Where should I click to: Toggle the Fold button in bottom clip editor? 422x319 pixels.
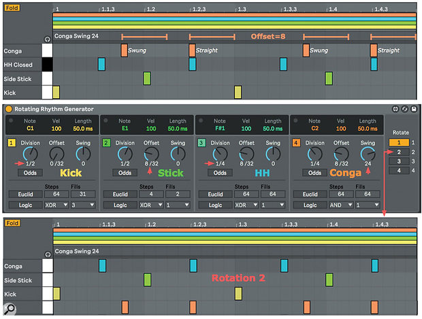[13, 223]
